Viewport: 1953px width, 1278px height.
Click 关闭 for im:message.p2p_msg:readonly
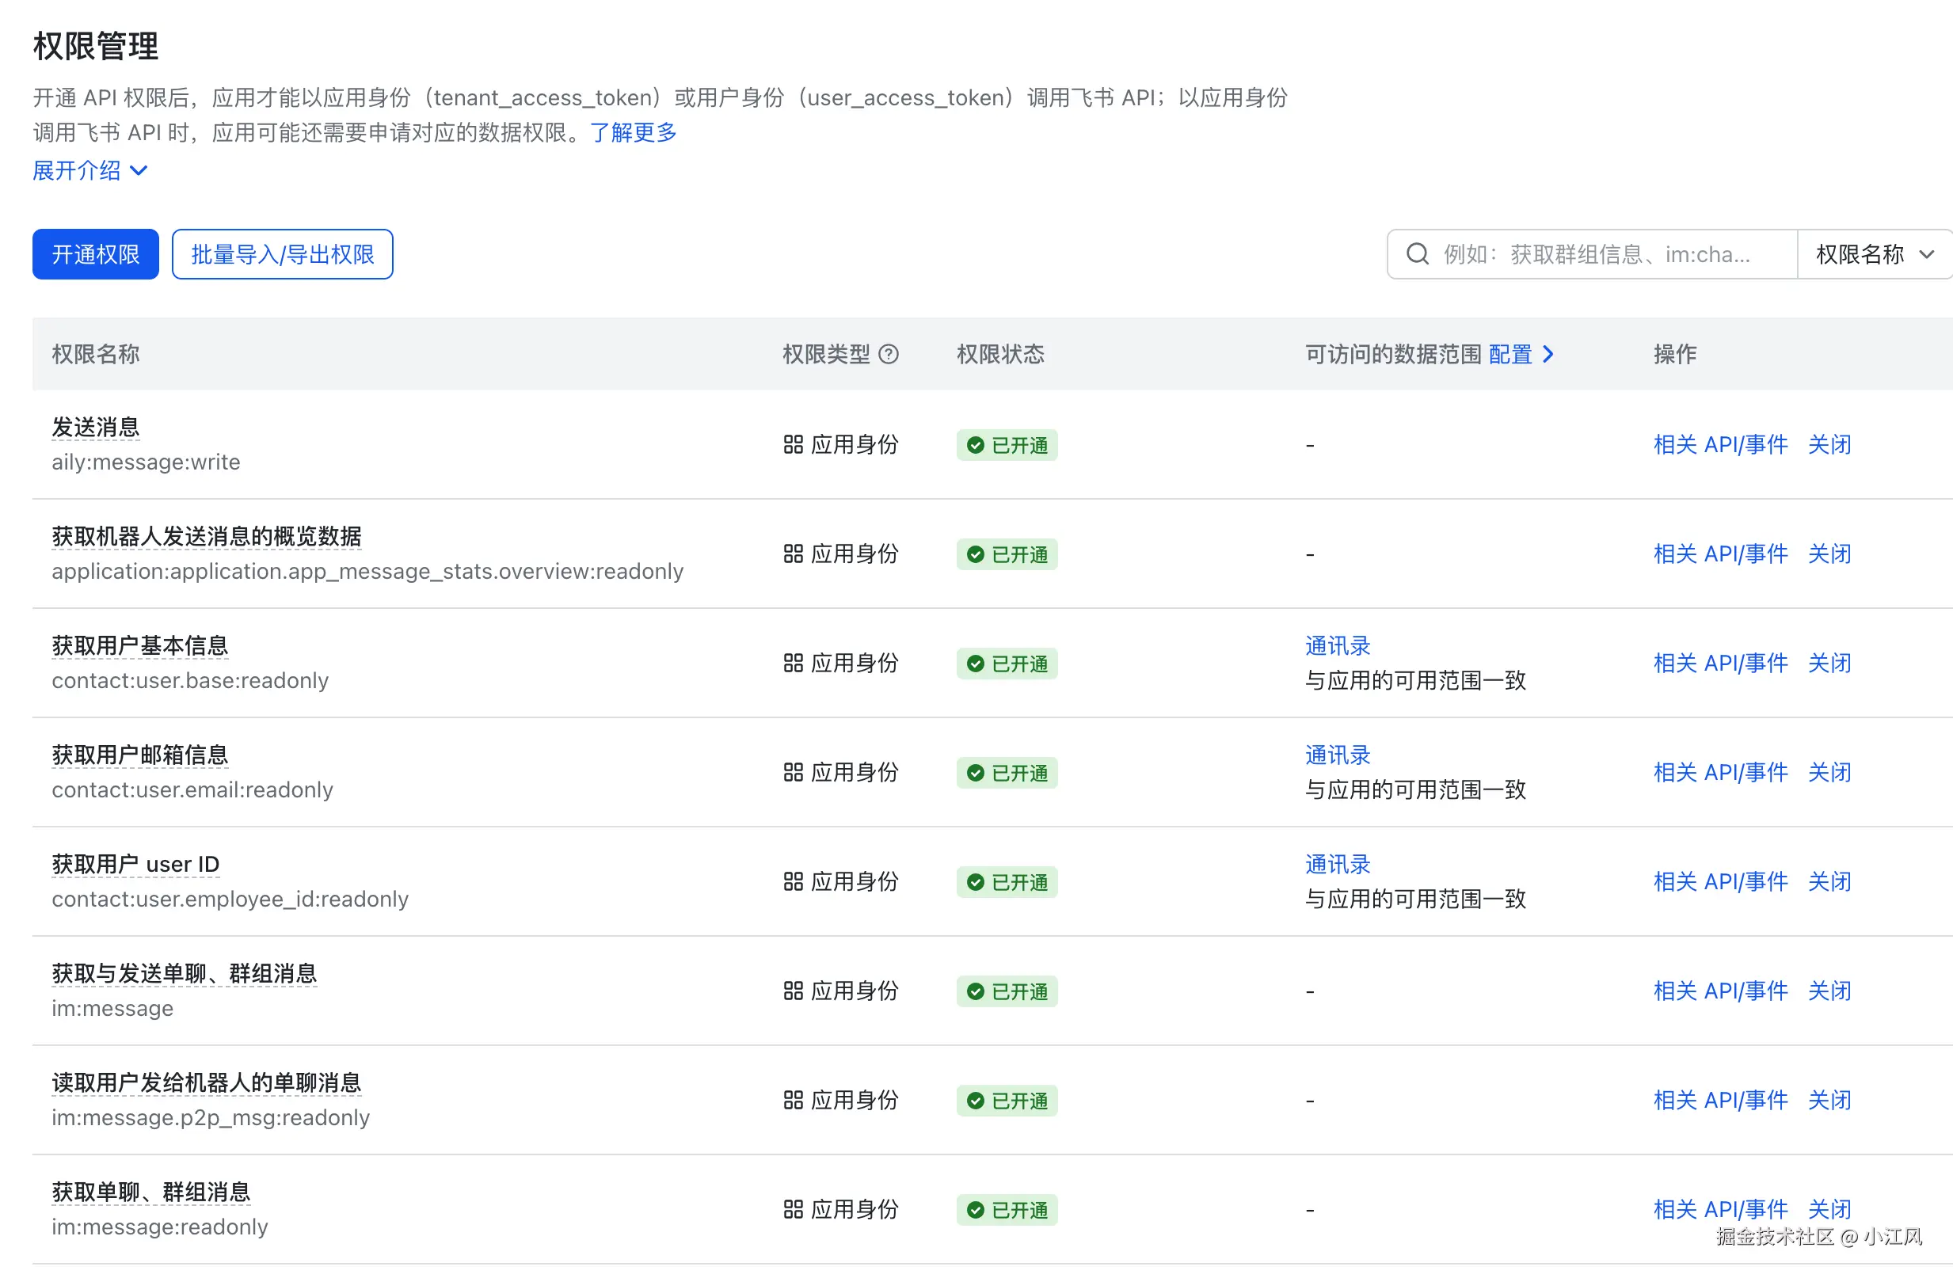1829,1100
